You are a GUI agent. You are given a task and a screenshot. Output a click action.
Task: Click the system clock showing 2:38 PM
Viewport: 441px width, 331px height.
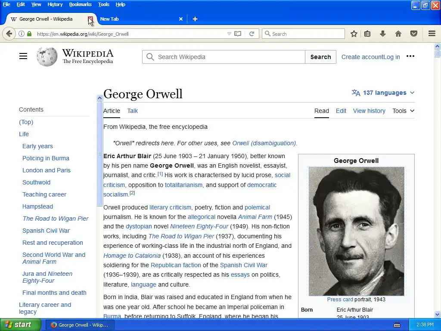425,325
